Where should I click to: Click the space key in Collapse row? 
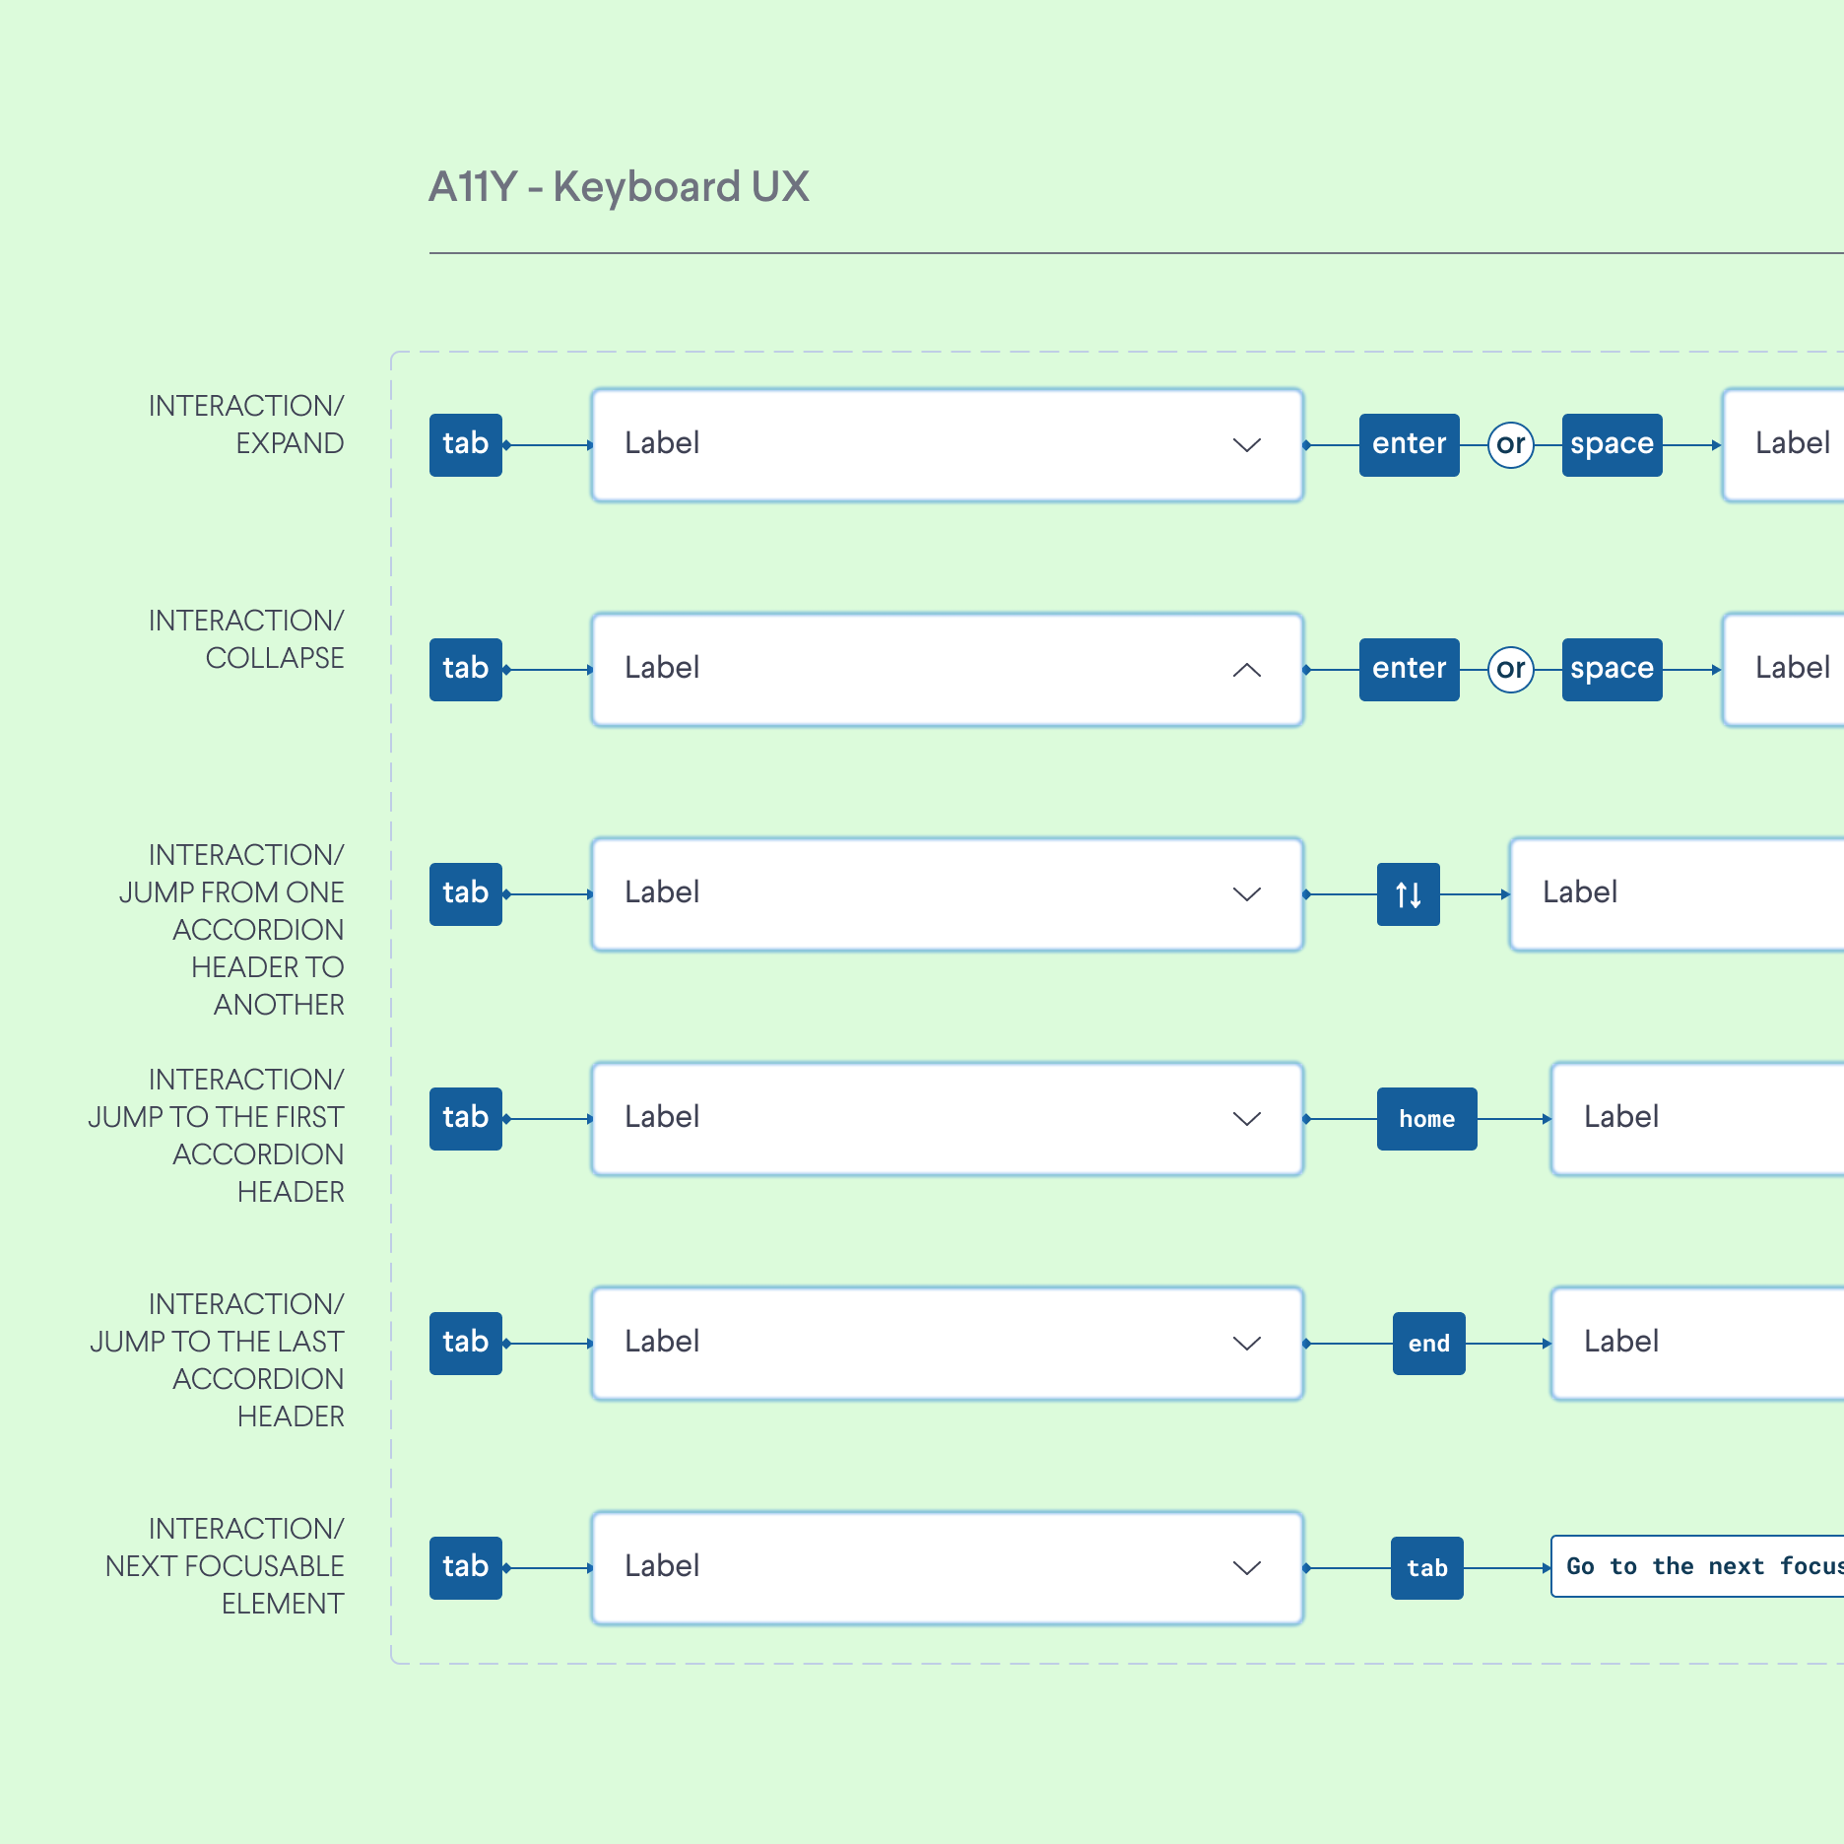pos(1612,670)
